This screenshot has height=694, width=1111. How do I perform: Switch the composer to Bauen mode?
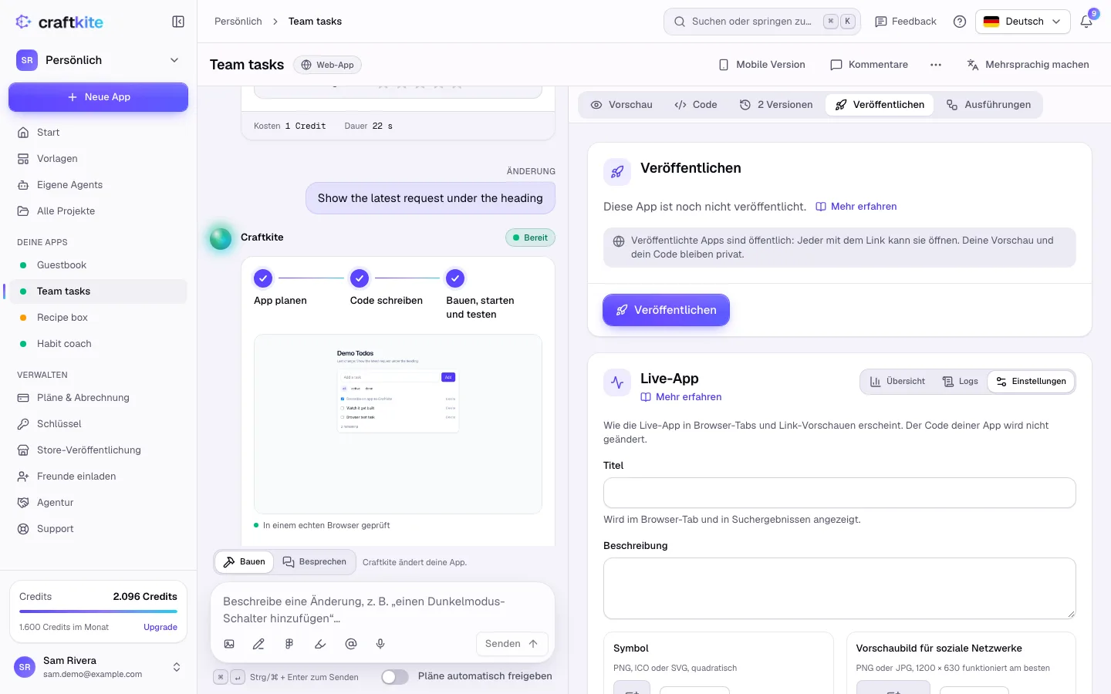[x=244, y=562]
